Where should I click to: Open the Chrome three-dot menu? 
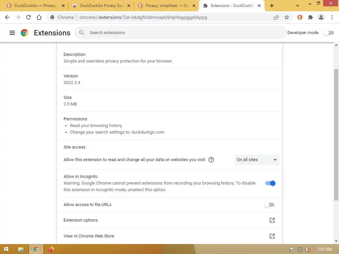tap(332, 17)
